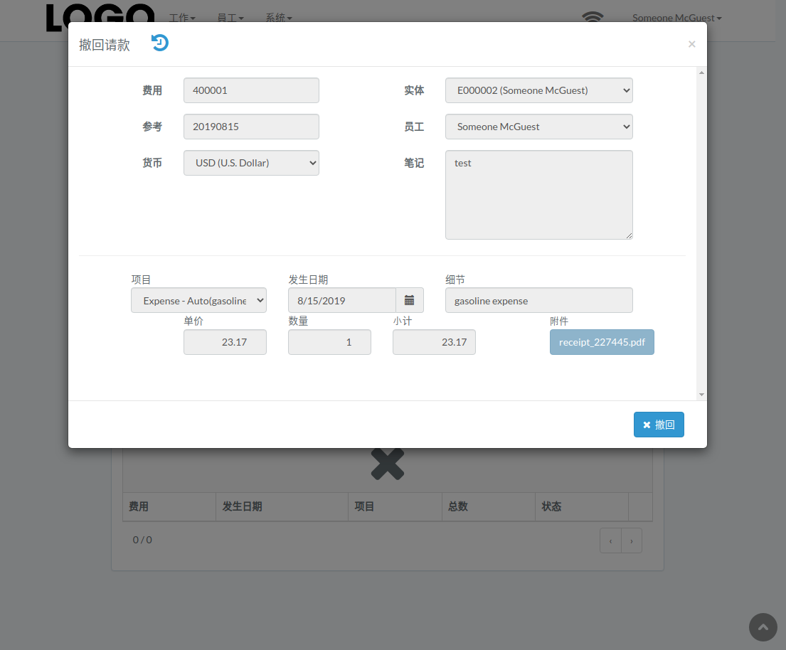The image size is (786, 650).
Task: Click the history clock icon beside 撤回请款
Action: click(x=160, y=43)
